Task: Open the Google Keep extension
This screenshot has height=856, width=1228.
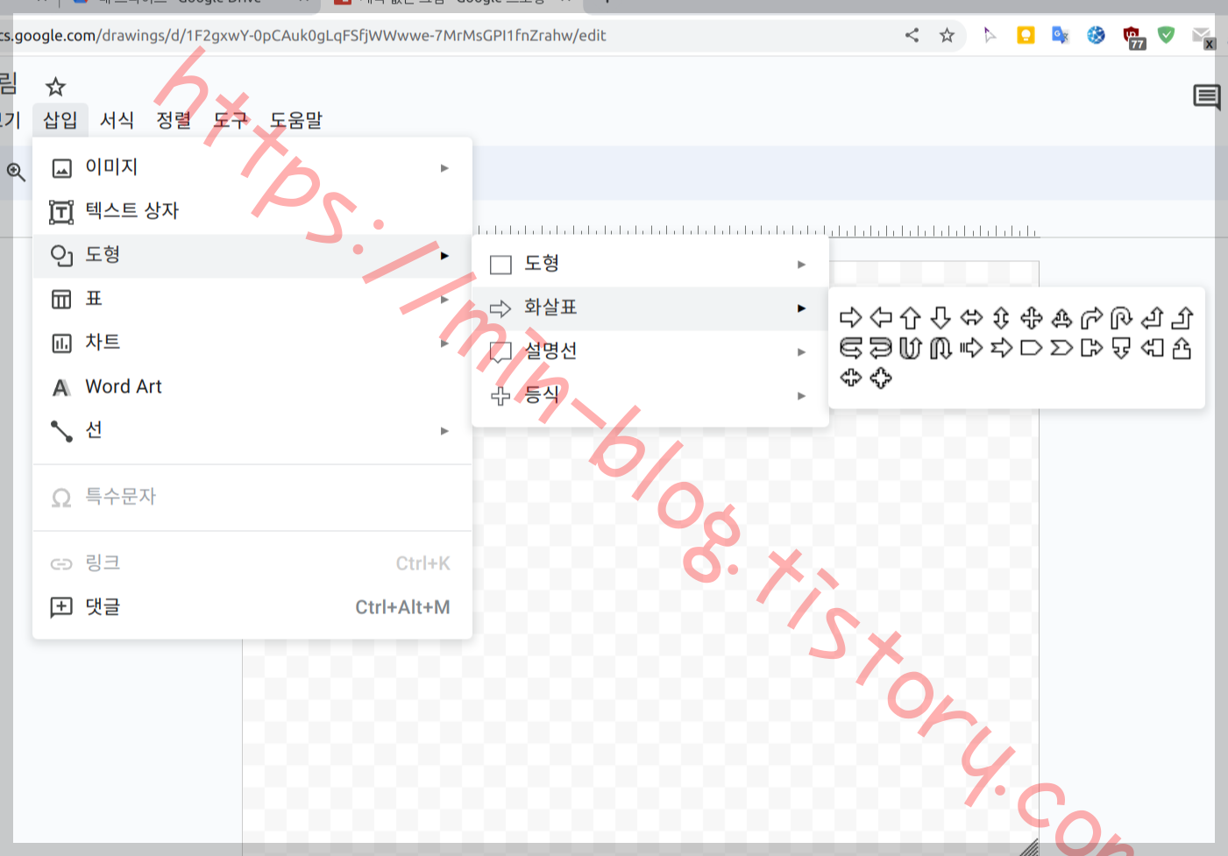Action: point(1026,35)
